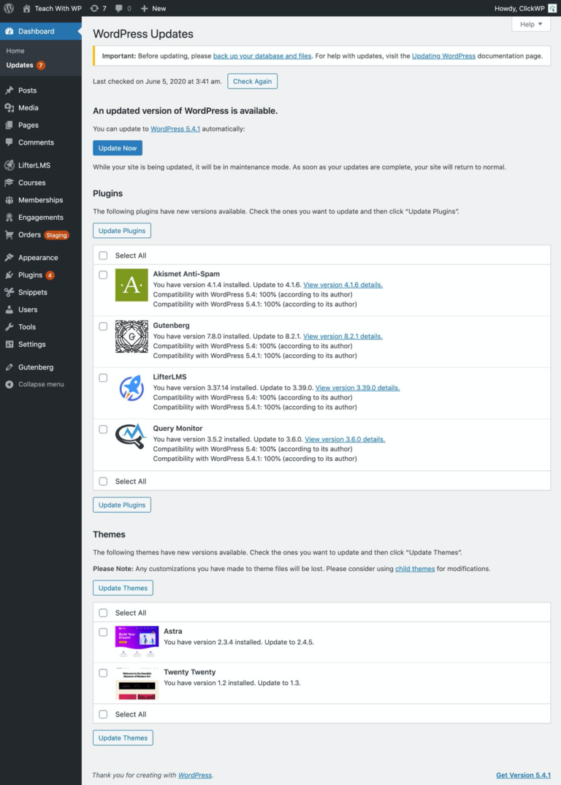Screen dimensions: 561x785
Task: Select the LifterLMS plugin checkbox
Action: (x=103, y=378)
